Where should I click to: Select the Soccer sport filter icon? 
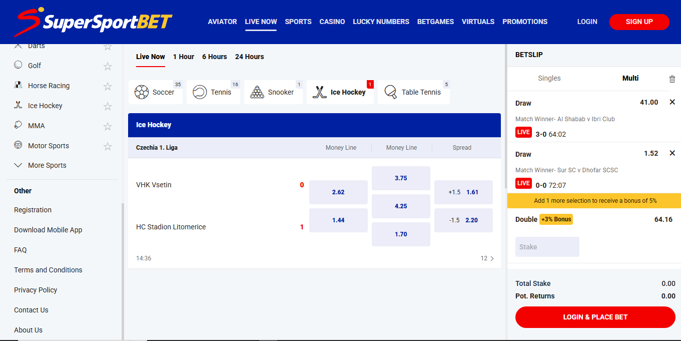(x=142, y=92)
